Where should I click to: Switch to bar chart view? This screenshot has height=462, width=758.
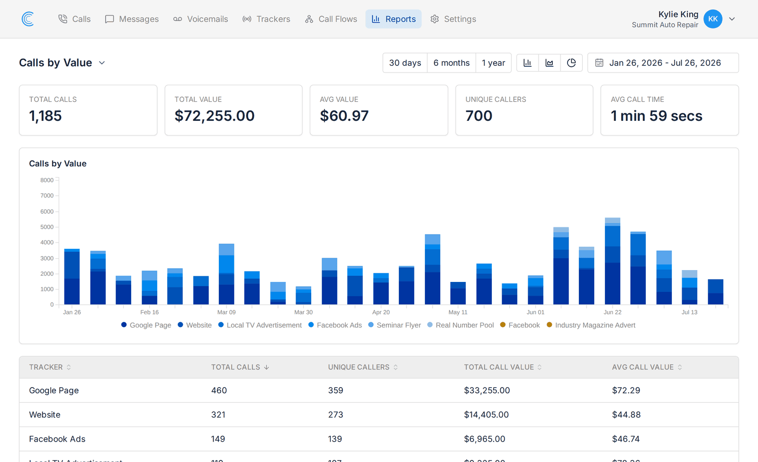point(527,63)
